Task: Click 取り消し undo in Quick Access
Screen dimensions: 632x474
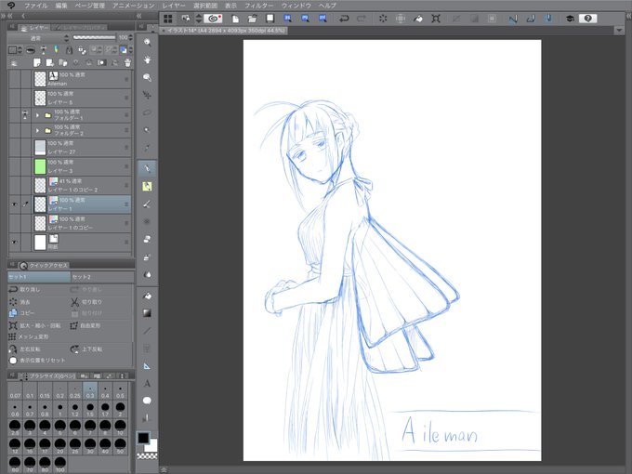Action: [x=25, y=289]
